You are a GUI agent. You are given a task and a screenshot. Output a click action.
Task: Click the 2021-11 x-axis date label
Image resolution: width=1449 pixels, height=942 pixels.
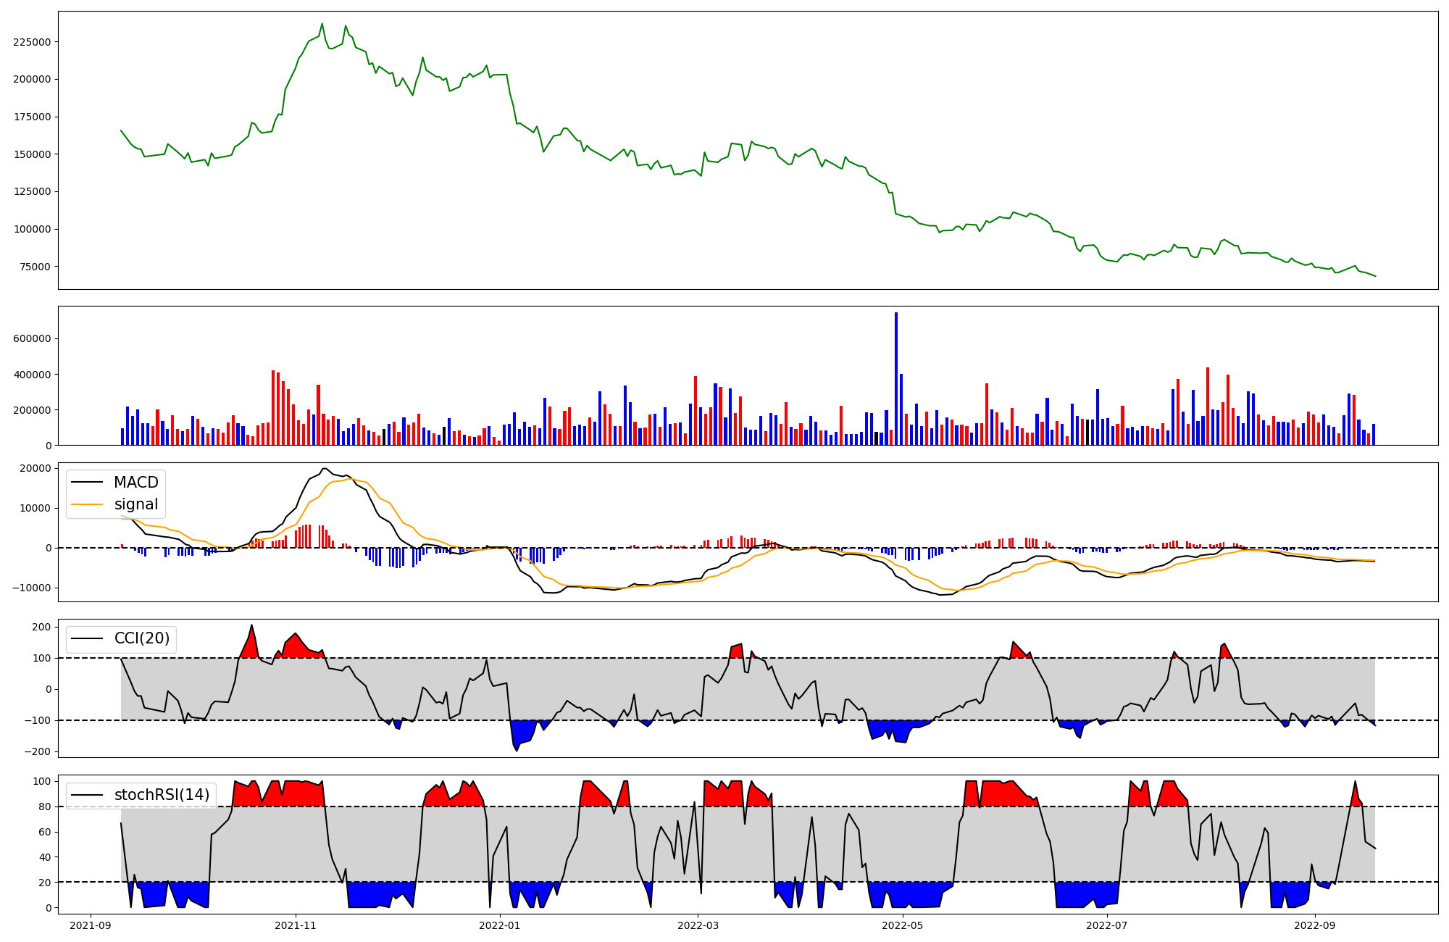pos(296,925)
